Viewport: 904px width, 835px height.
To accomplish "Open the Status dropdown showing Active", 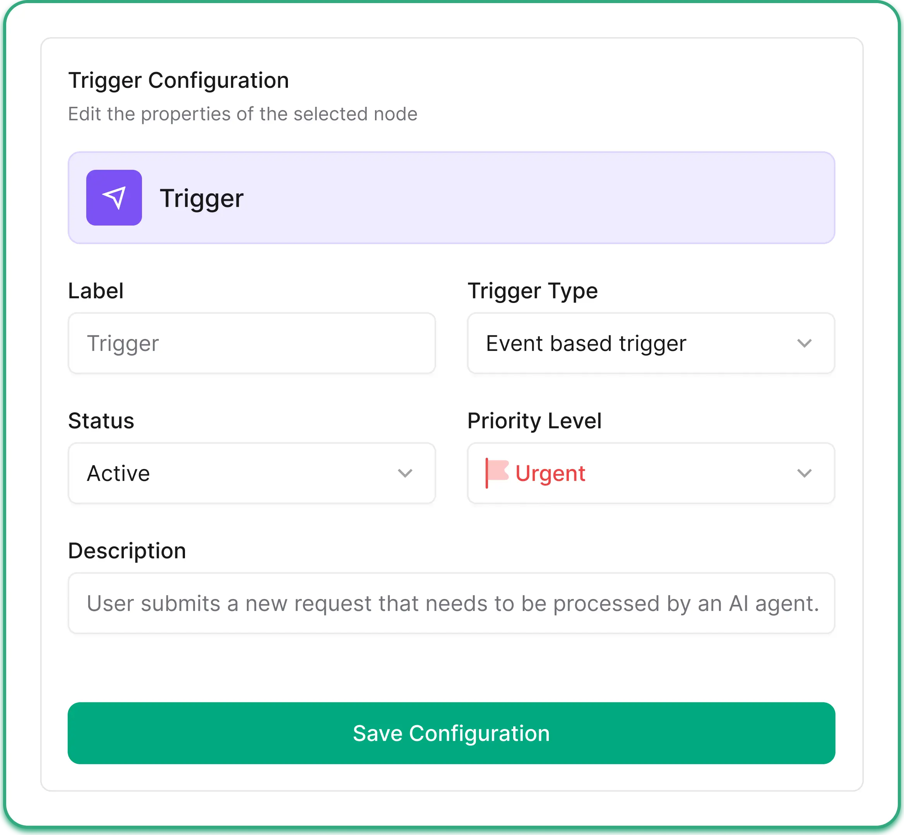I will click(252, 473).
